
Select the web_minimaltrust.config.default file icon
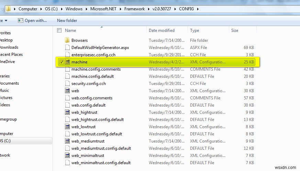tap(67, 163)
